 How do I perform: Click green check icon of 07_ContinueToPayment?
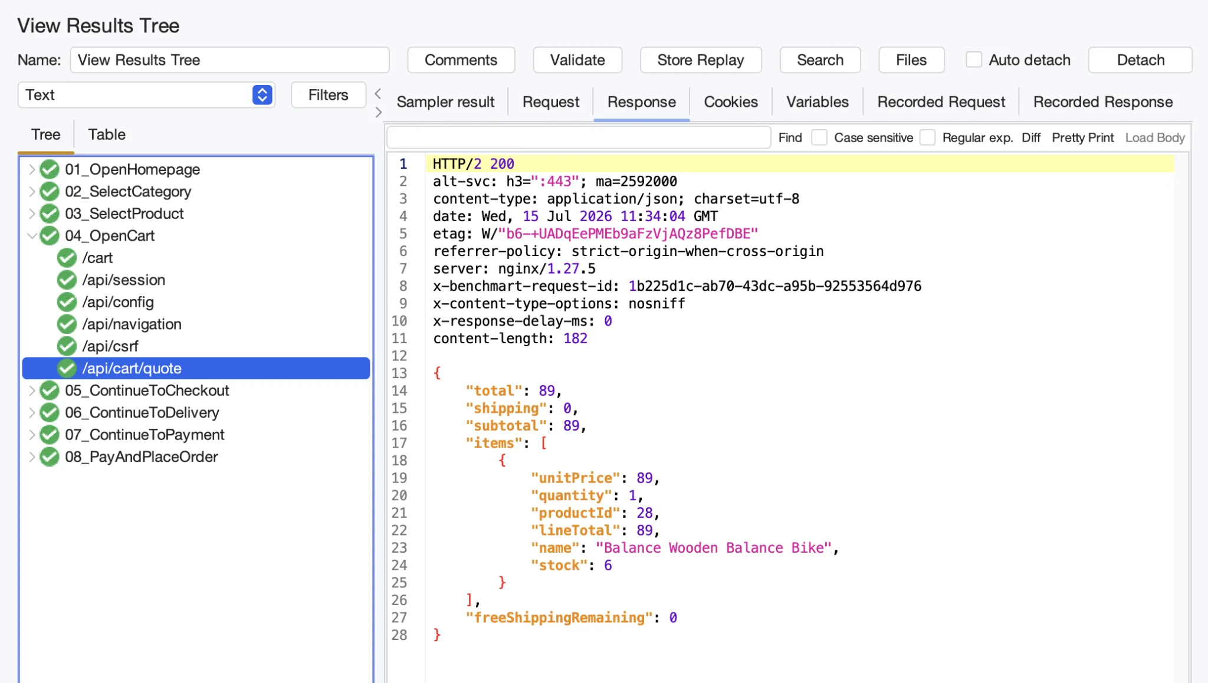pyautogui.click(x=50, y=435)
